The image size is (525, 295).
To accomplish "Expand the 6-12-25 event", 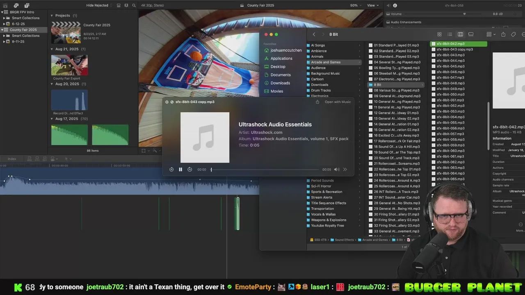I will [x=4, y=24].
